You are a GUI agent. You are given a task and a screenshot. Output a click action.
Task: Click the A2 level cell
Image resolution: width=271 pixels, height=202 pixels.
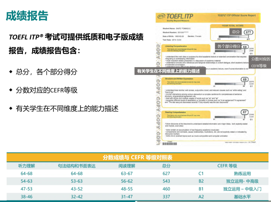(x=201, y=197)
